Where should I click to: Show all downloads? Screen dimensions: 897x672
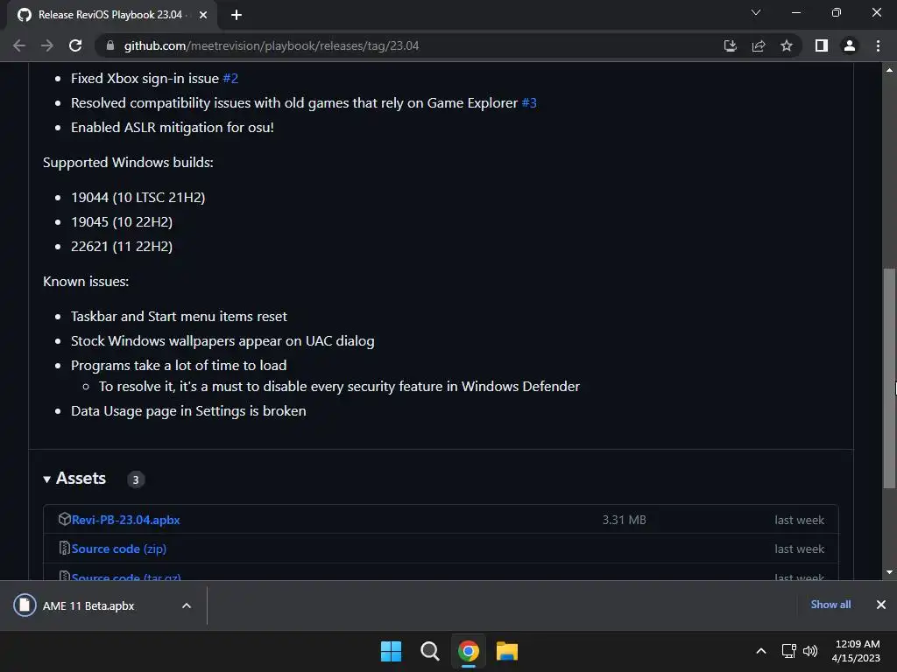(x=830, y=605)
